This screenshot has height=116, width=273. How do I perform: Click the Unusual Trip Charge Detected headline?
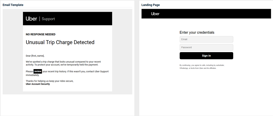[60, 42]
